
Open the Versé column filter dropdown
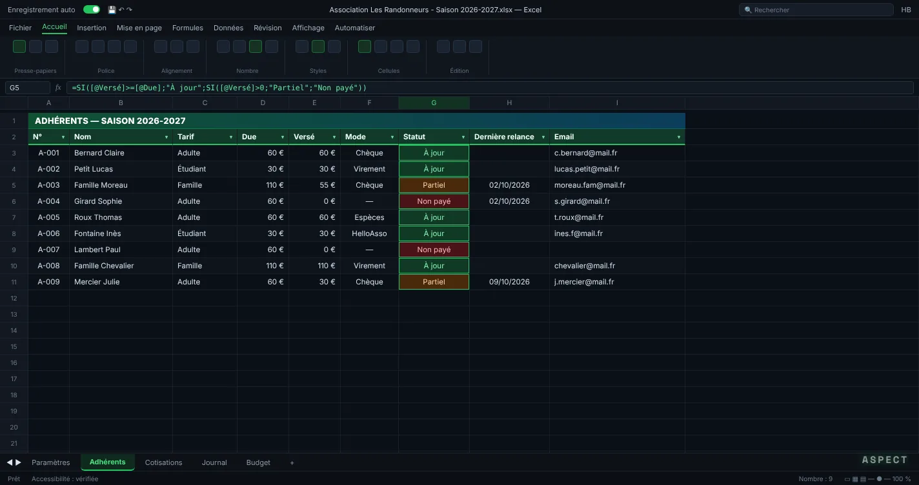point(334,137)
